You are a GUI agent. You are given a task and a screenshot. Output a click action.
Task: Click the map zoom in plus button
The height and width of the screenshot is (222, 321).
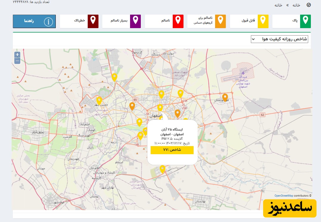point(17,55)
